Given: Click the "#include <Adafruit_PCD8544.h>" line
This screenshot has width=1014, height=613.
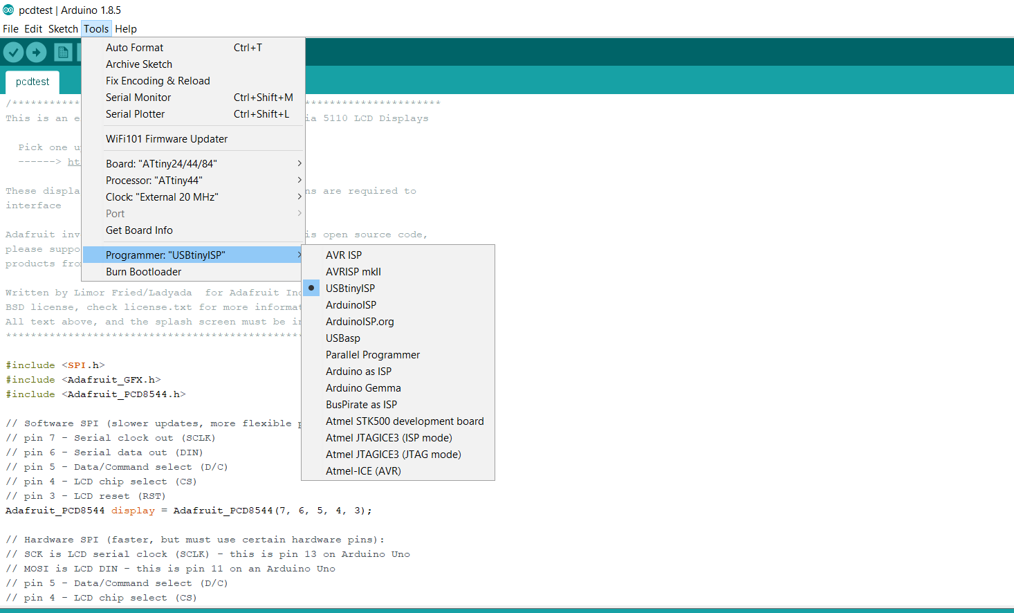Looking at the screenshot, I should (x=95, y=394).
